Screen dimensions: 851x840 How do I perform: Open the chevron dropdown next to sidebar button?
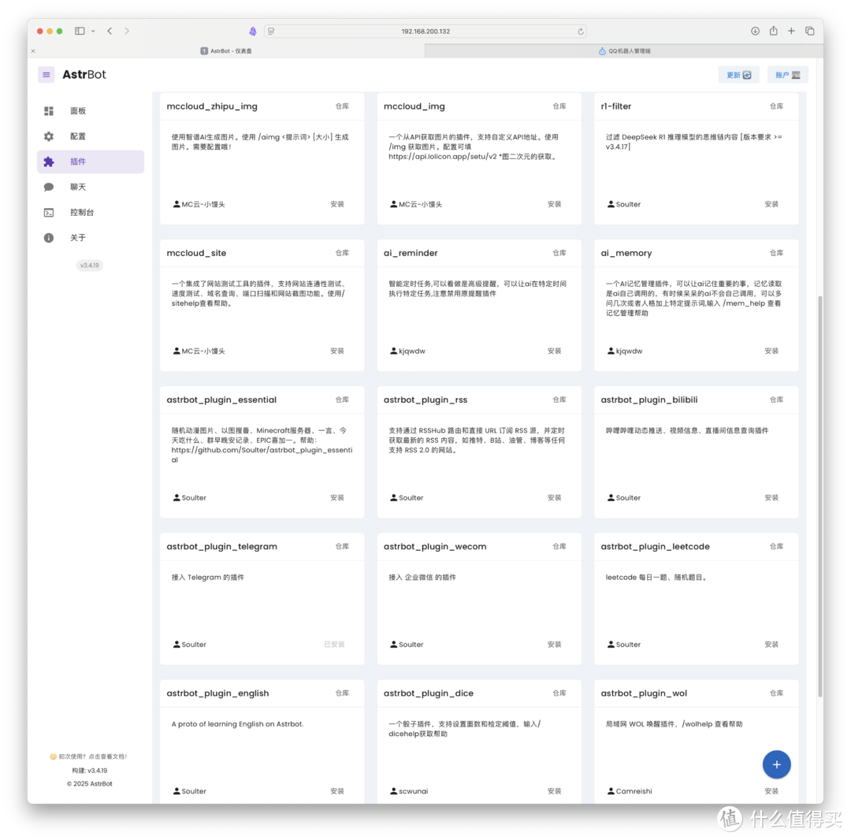(91, 31)
